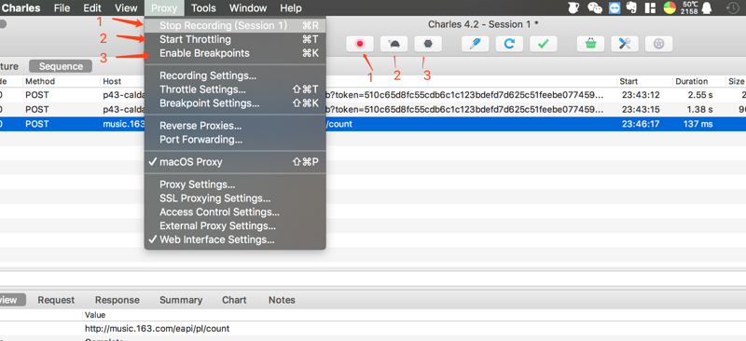This screenshot has height=341, width=746.
Task: Choose Start Throttling menu item
Action: pyautogui.click(x=235, y=39)
